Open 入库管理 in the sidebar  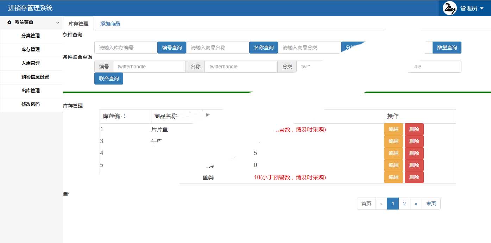pyautogui.click(x=31, y=63)
